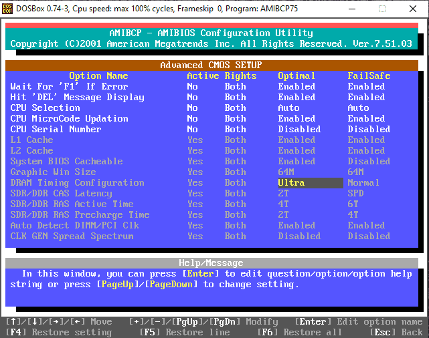
Task: Click the disabled maximize button
Action: (382, 9)
